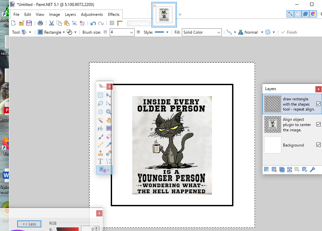
Task: Toggle the Tools window hammer button
Action: (x=290, y=14)
